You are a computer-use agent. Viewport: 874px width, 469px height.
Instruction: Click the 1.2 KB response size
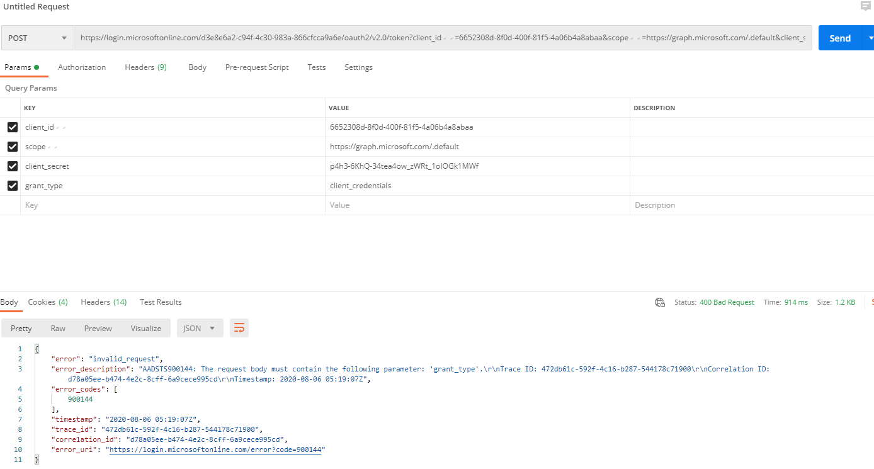click(x=845, y=302)
